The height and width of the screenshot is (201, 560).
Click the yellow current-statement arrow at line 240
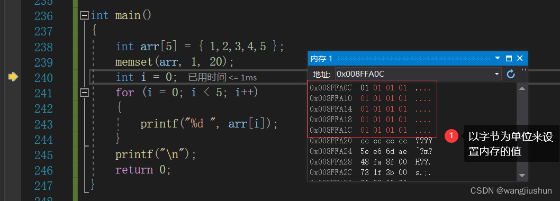(x=13, y=77)
